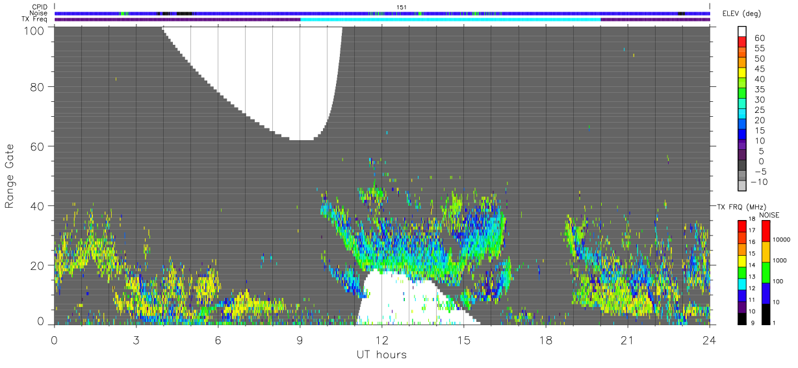Click the '9' tick on the UT hours axis
798x368 pixels.
tap(300, 340)
